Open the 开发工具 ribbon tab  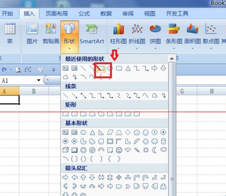[x=177, y=14]
